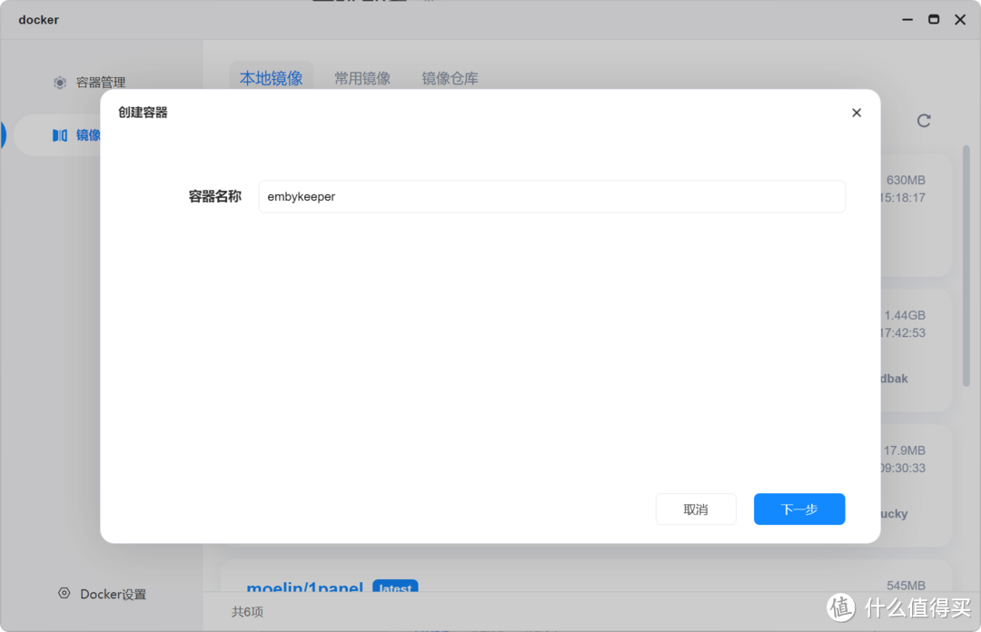
Task: Click the 容器名称 input containing embykeeper
Action: 551,196
